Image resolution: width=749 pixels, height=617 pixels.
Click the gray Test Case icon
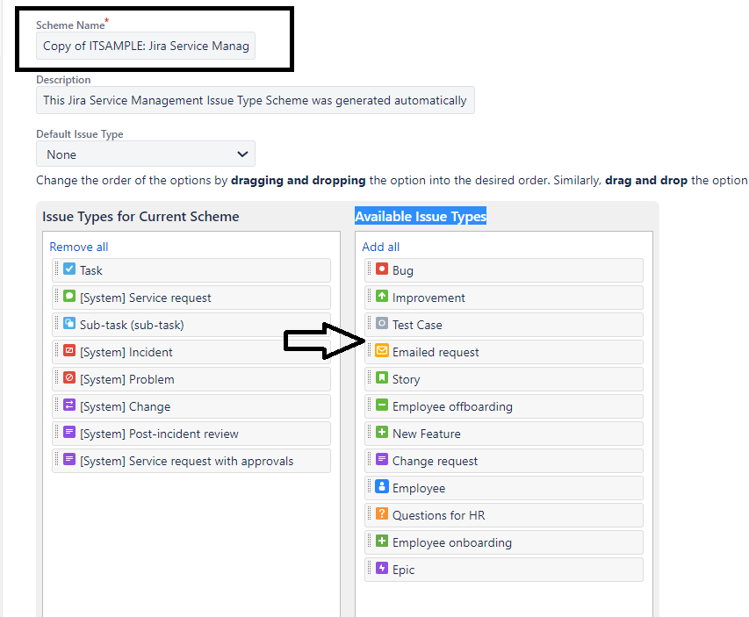pos(382,323)
